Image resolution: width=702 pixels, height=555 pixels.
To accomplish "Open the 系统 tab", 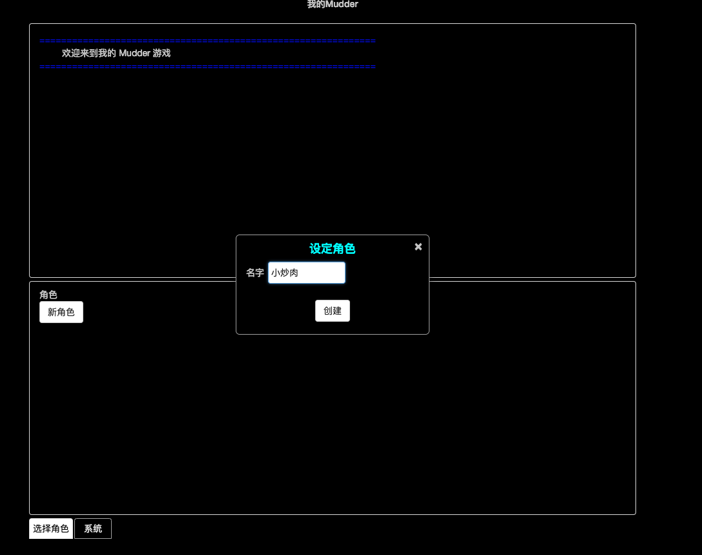I will [93, 529].
